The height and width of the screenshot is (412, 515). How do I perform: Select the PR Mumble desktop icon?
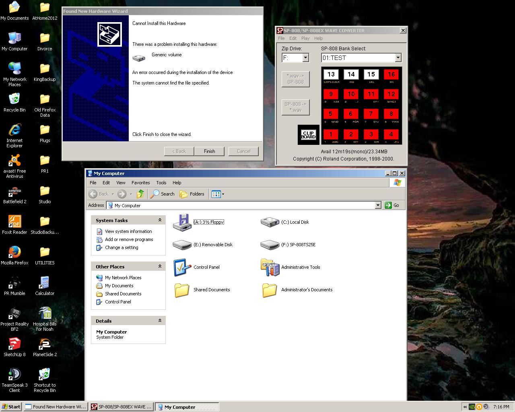pyautogui.click(x=14, y=282)
